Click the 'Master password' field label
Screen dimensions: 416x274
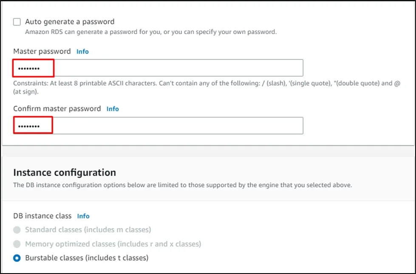[x=42, y=51]
